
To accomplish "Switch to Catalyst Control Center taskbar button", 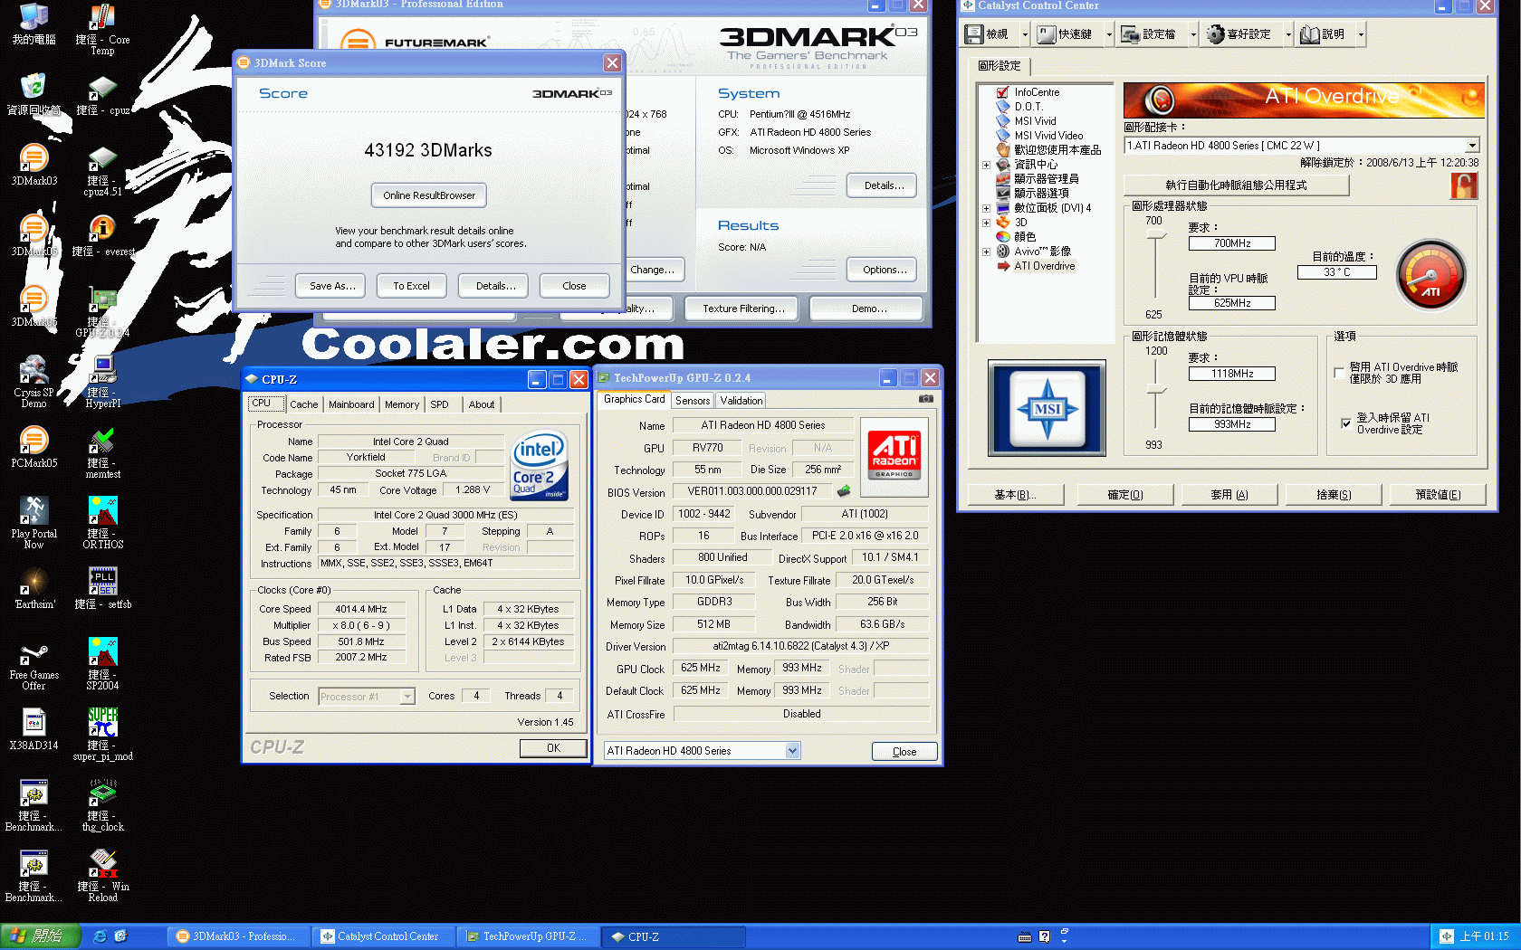I will click(383, 936).
